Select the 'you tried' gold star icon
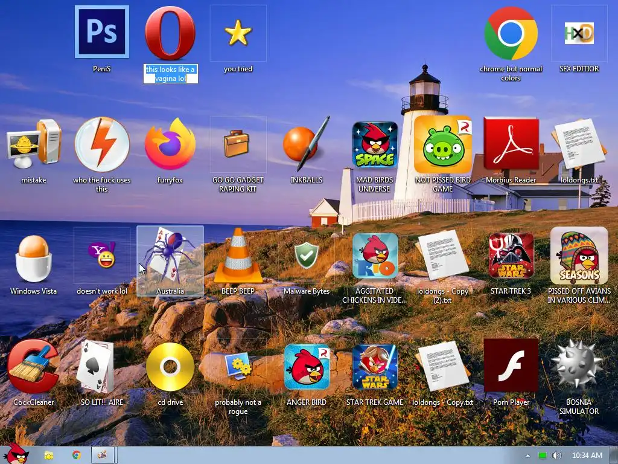 pyautogui.click(x=238, y=33)
